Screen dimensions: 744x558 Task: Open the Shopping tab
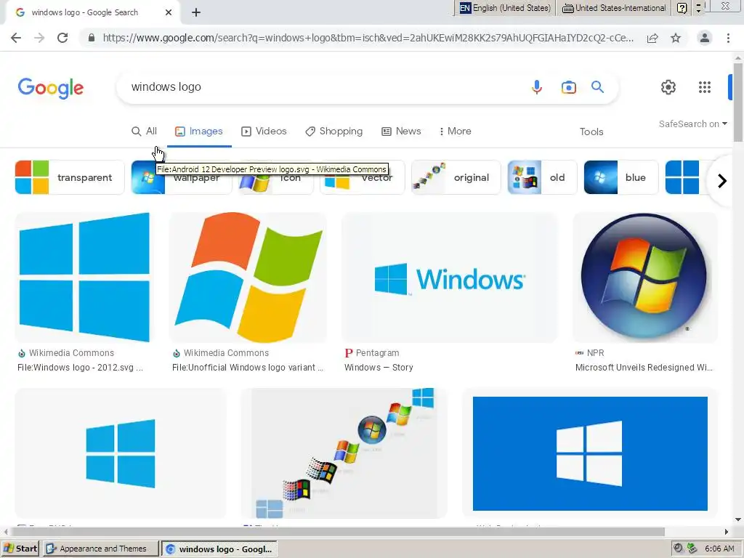click(334, 132)
